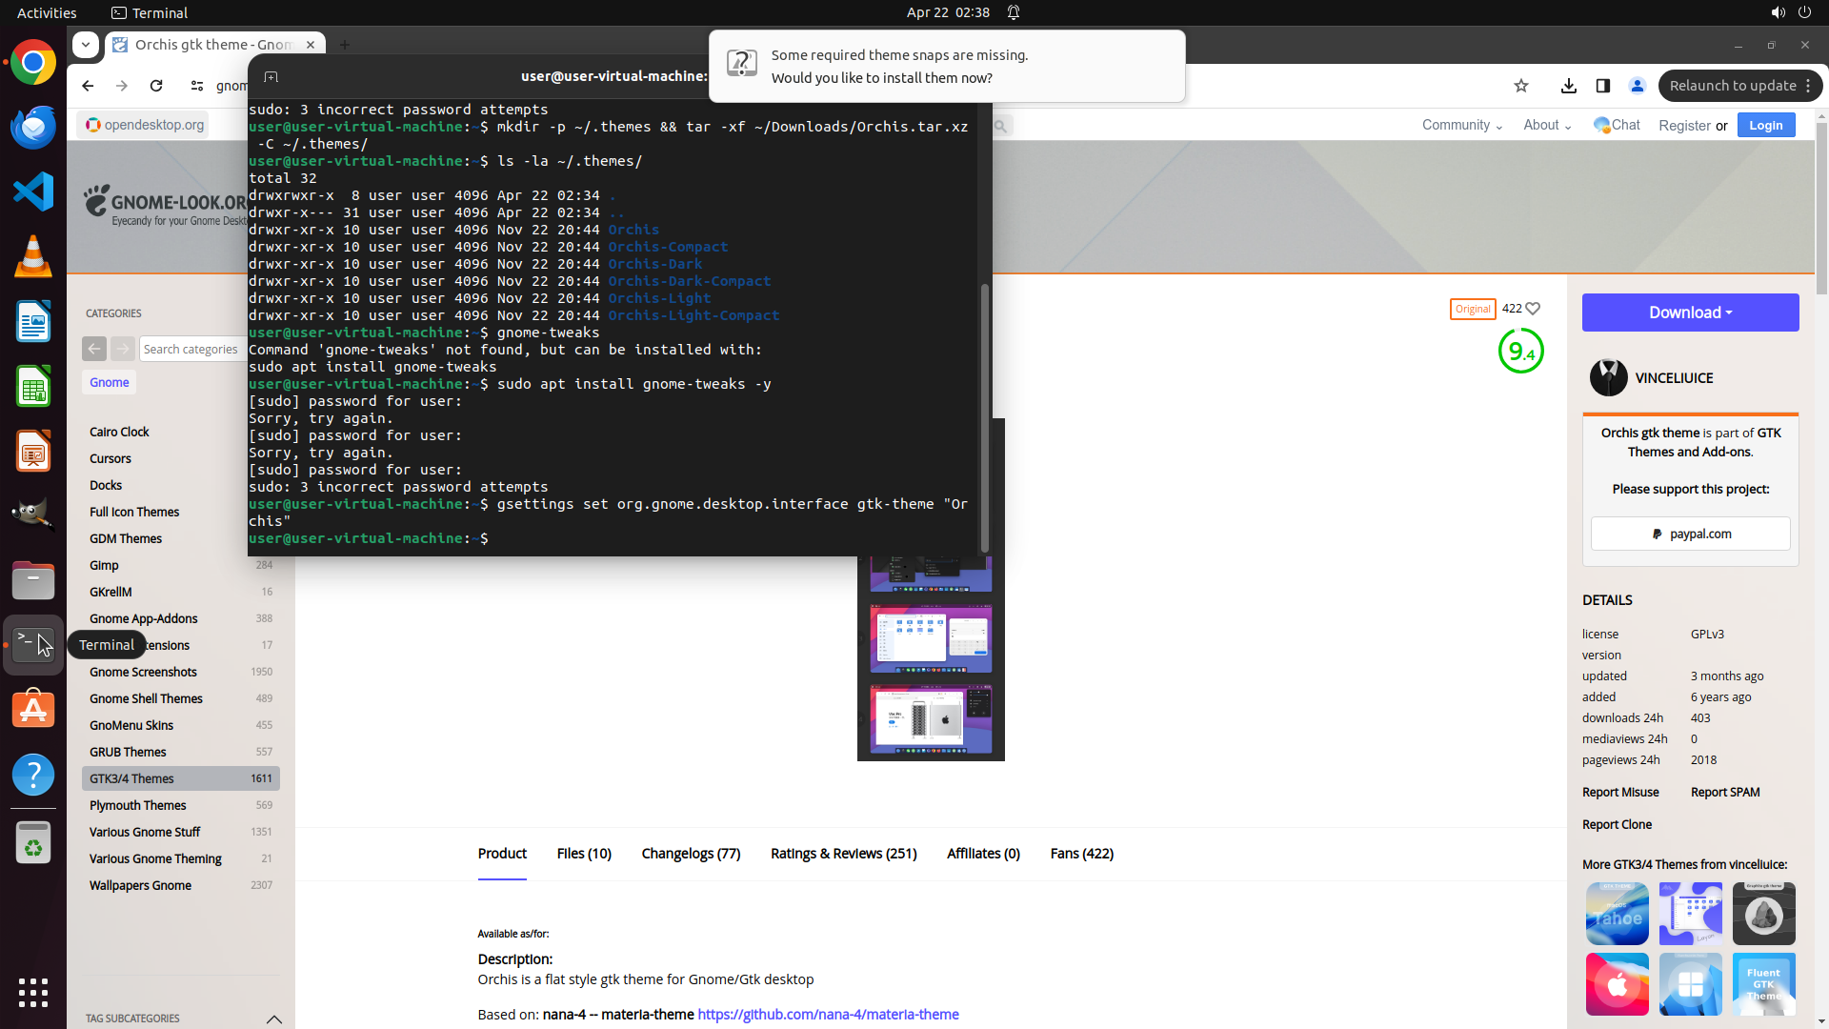Viewport: 1829px width, 1029px height.
Task: Click the blue Login button
Action: click(x=1765, y=125)
